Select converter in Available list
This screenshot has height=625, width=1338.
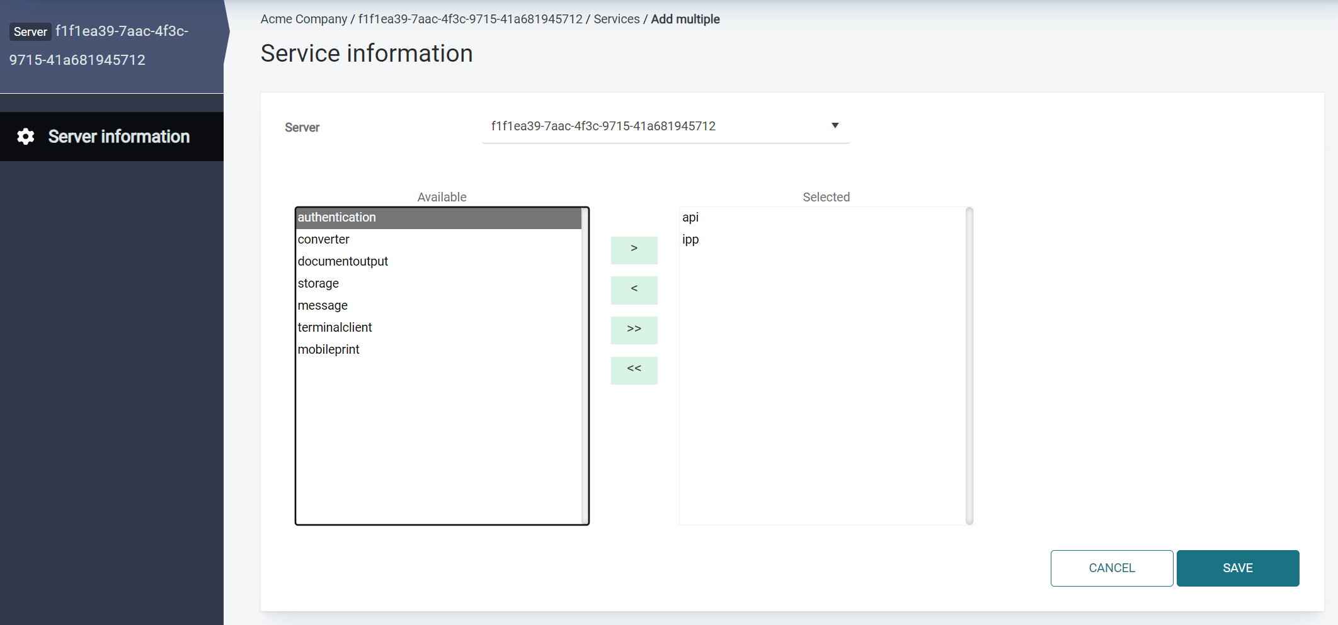coord(324,240)
